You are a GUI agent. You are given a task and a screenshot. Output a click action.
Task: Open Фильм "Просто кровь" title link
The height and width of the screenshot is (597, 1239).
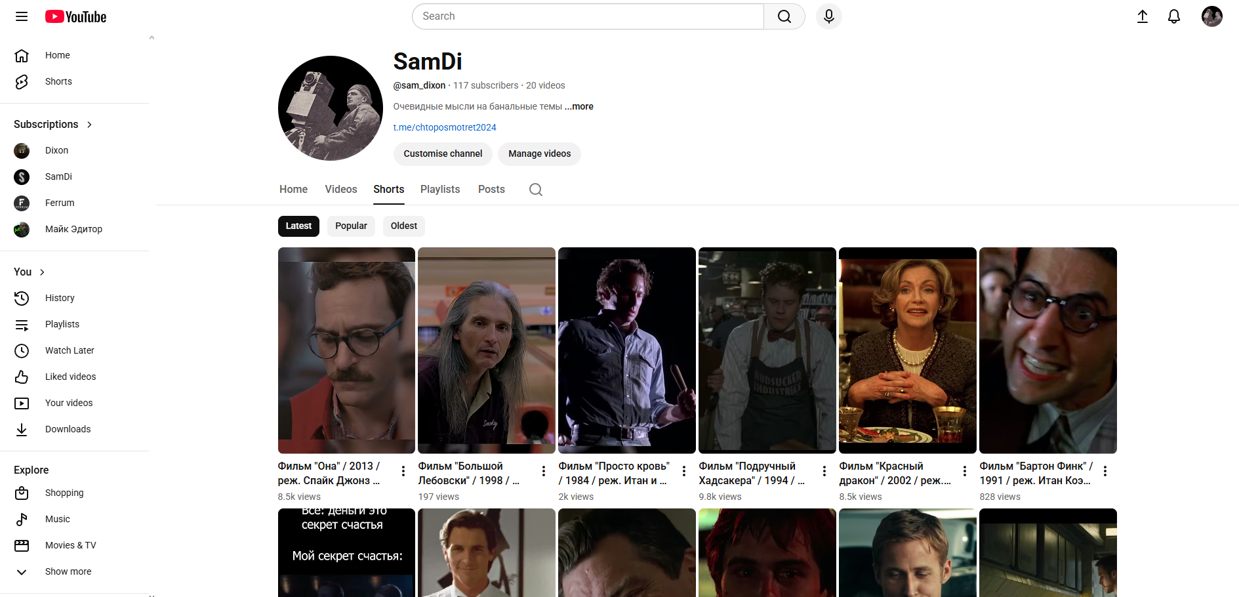point(614,474)
